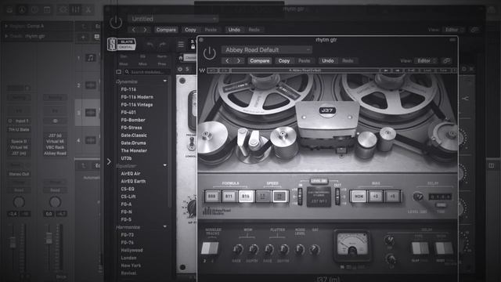Screen dimensions: 501x282
Task: Select FG-Stress module
Action: point(132,128)
